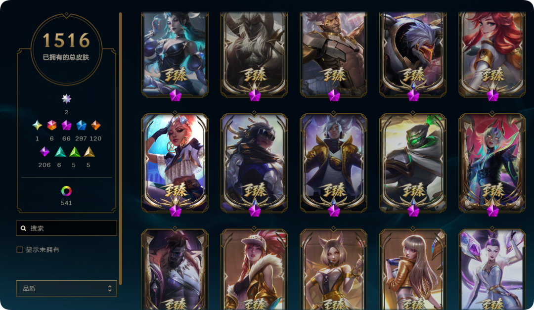Image resolution: width=534 pixels, height=310 pixels.
Task: Select the teal triangle icon with count 6
Action: [x=60, y=152]
